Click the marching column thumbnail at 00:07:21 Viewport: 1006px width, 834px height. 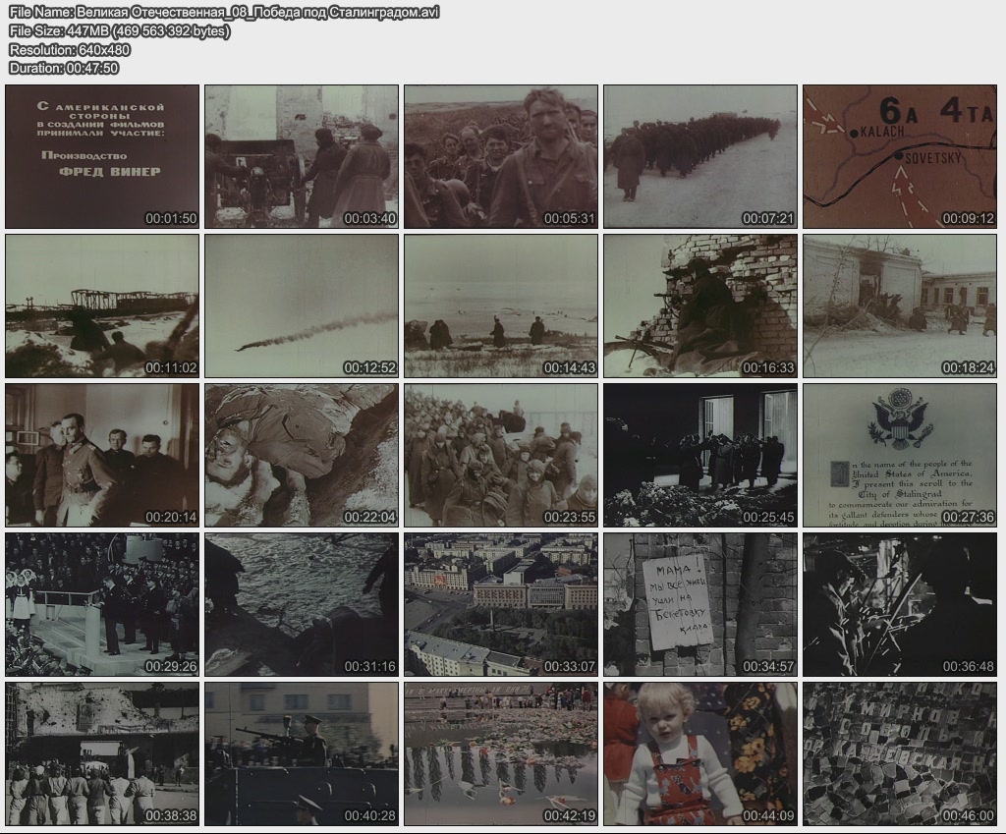point(700,156)
